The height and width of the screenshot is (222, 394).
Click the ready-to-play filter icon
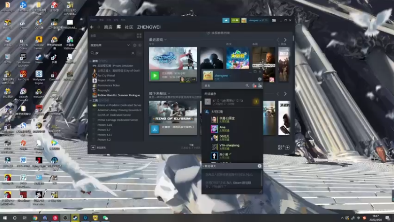tap(140, 45)
